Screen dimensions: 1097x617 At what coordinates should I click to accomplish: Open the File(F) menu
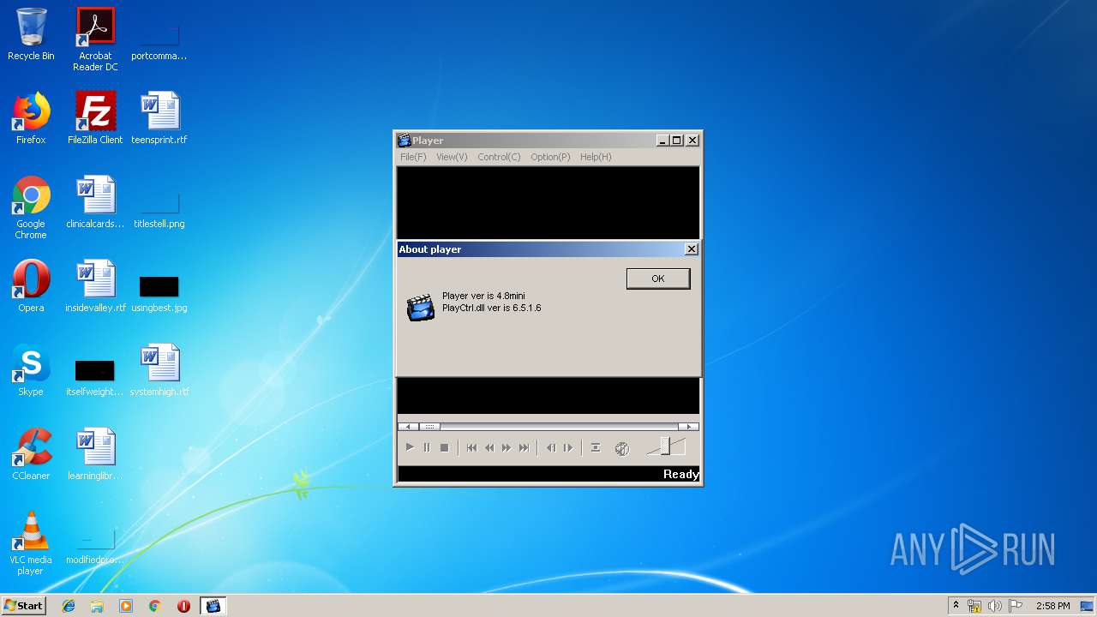pos(413,157)
